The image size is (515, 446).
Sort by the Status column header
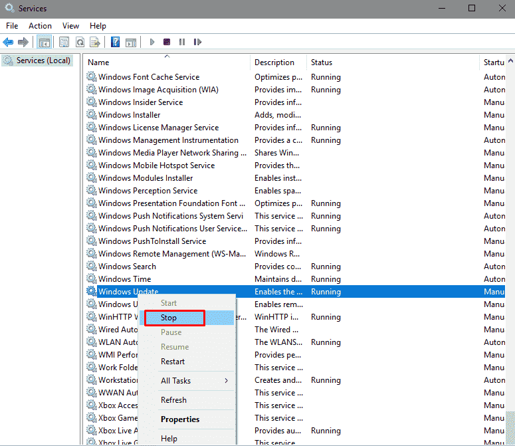393,62
